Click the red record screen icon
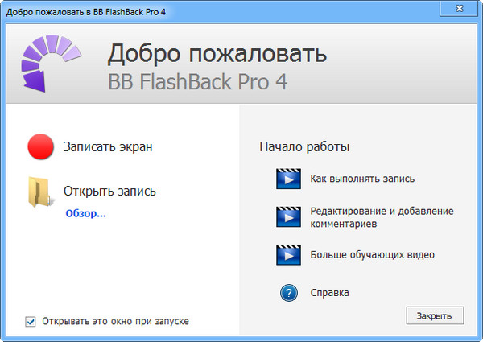This screenshot has width=483, height=342. point(39,147)
